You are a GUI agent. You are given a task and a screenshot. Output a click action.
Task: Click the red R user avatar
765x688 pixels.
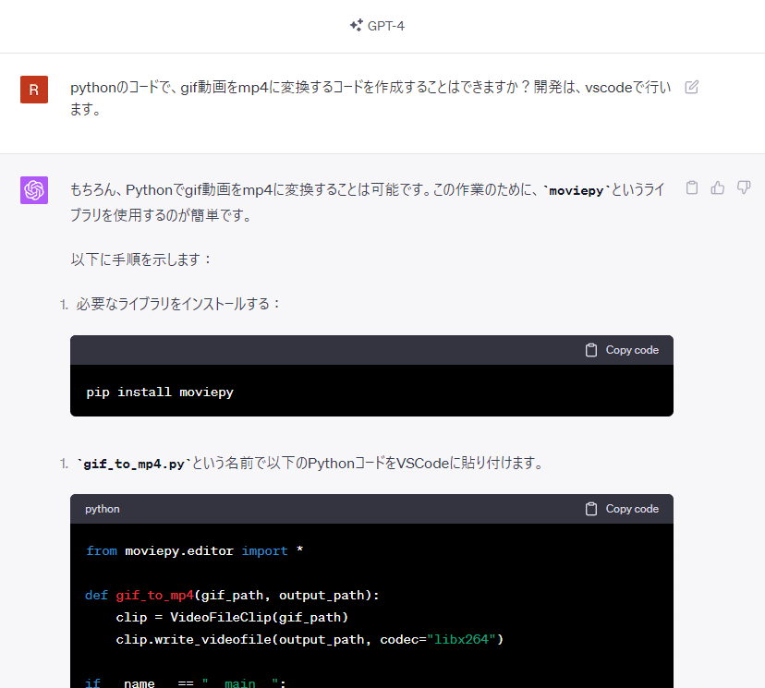click(34, 90)
